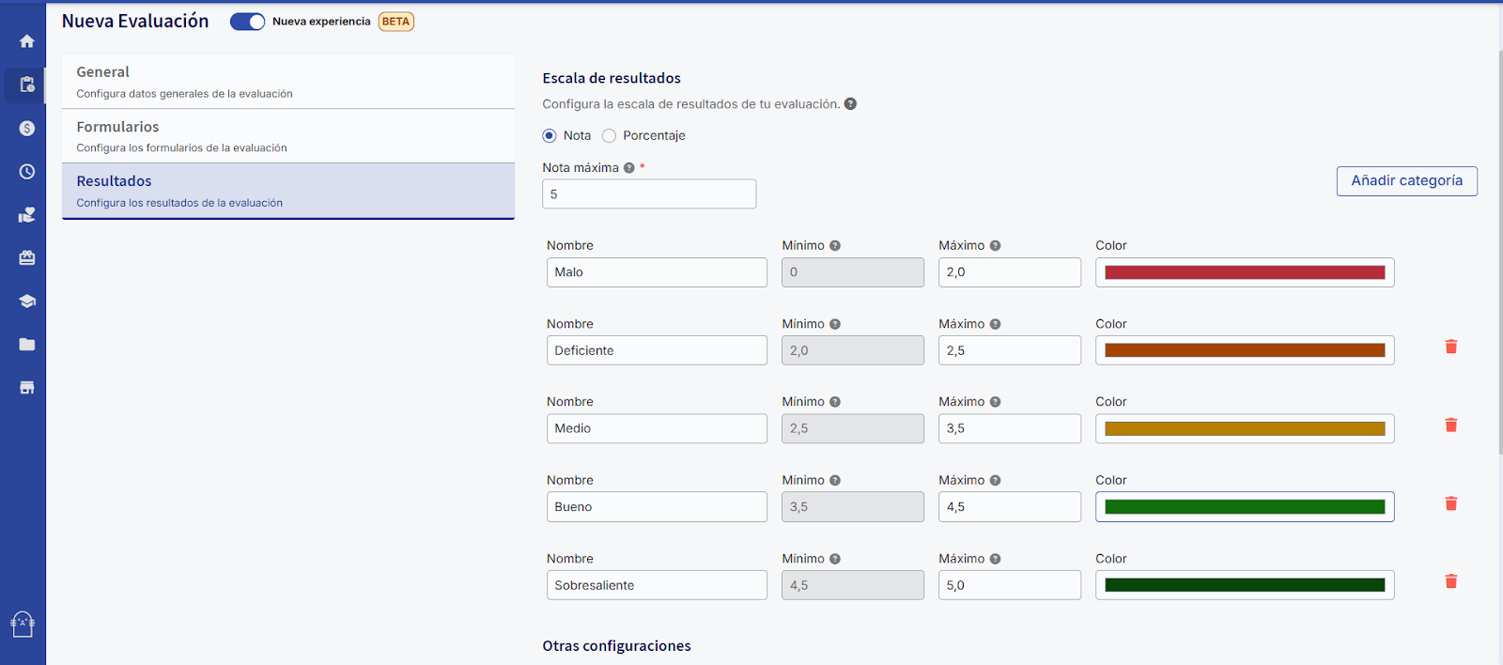Click the Máximo field for Bueno

[1009, 507]
